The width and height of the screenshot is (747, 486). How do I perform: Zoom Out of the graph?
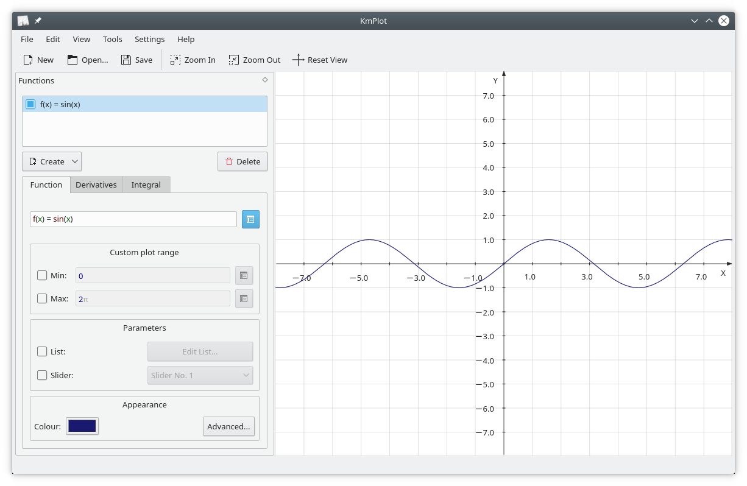254,60
